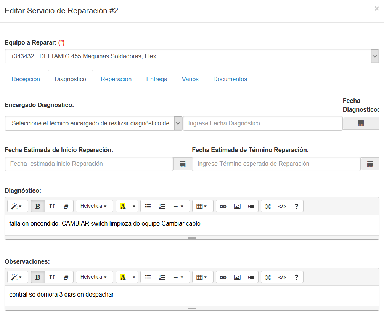Close the Editar Servicio de Reparación dialog

(376, 9)
